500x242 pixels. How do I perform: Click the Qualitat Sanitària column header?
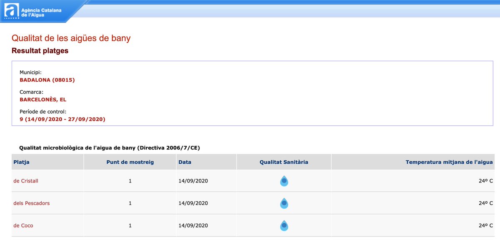click(284, 162)
